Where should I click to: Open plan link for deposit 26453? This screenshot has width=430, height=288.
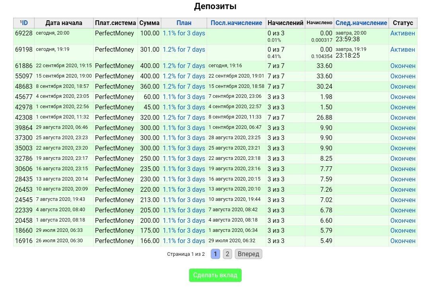click(x=184, y=190)
